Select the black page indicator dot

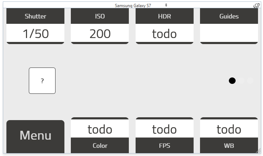tap(232, 81)
